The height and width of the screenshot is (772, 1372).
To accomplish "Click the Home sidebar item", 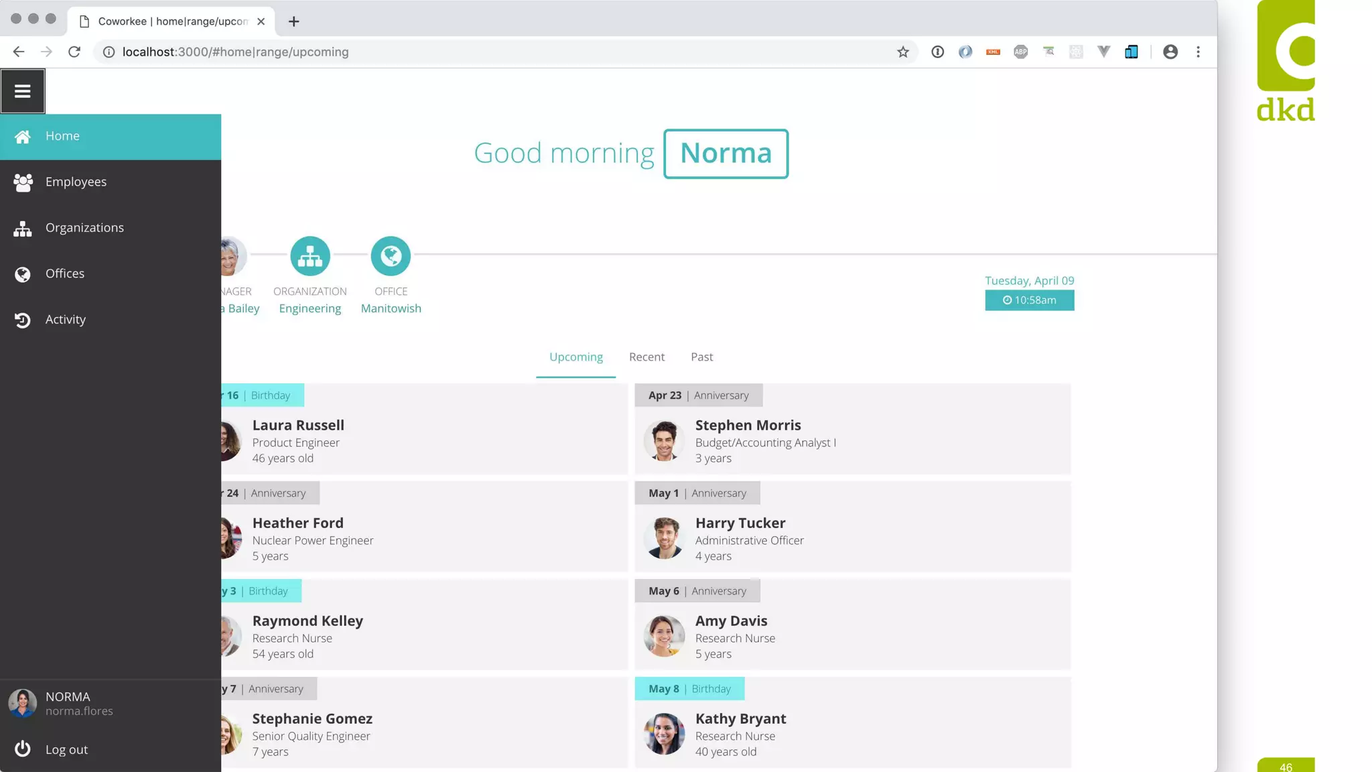I will tap(62, 136).
